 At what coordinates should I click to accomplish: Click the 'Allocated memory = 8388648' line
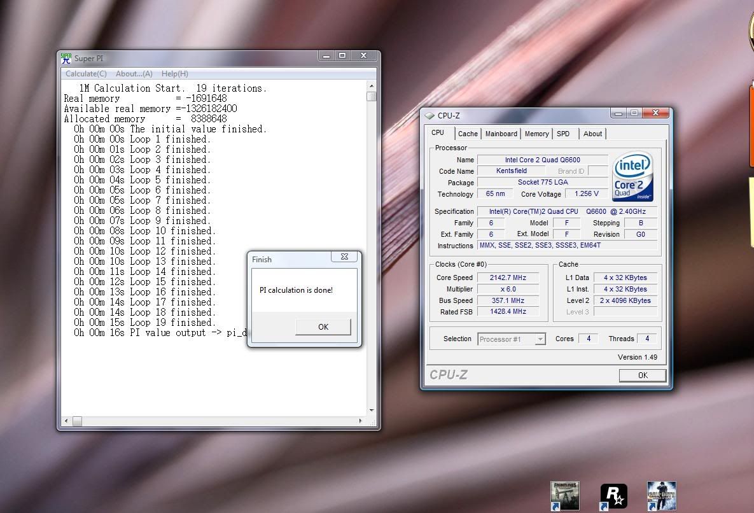145,119
